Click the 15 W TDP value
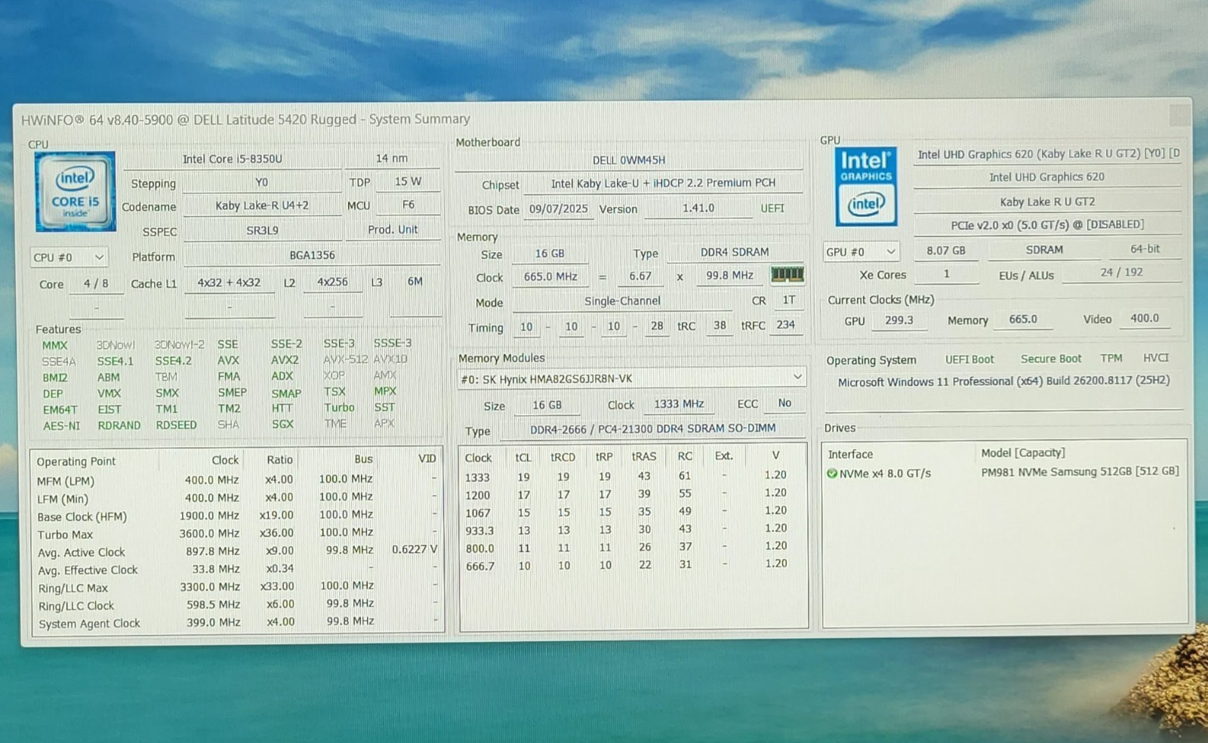The width and height of the screenshot is (1208, 743). [x=408, y=181]
